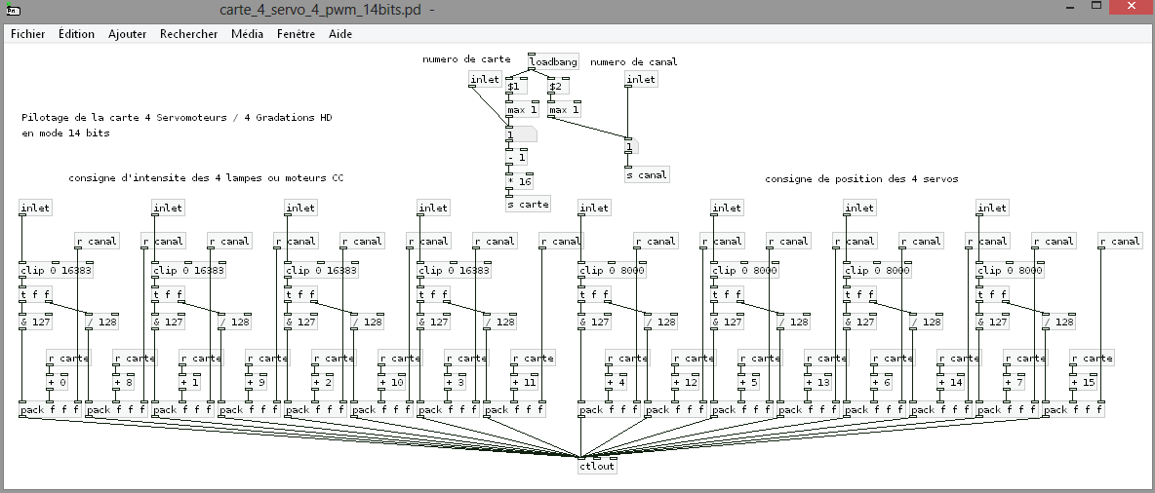Open the Ajouter menu
The height and width of the screenshot is (493, 1155).
coord(127,33)
